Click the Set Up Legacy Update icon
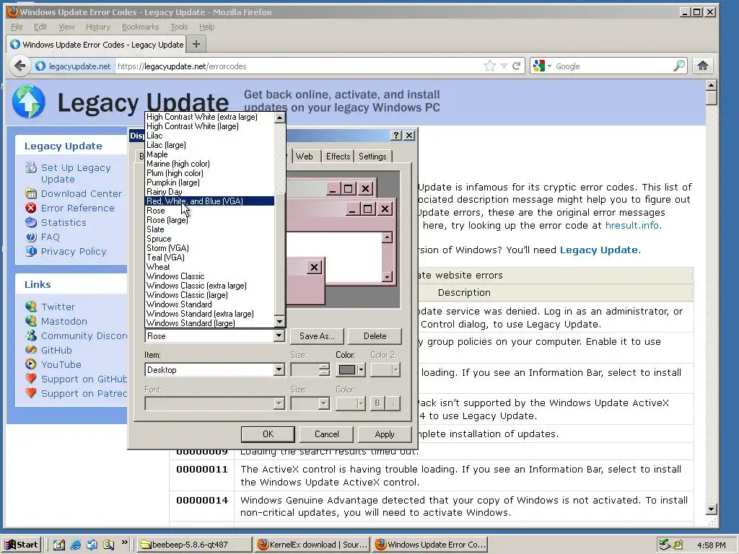The image size is (739, 554). [31, 167]
